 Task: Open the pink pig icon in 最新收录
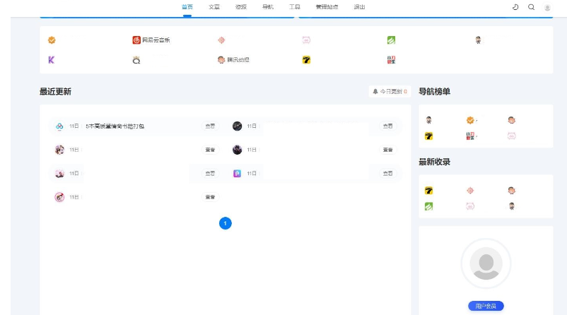click(470, 206)
